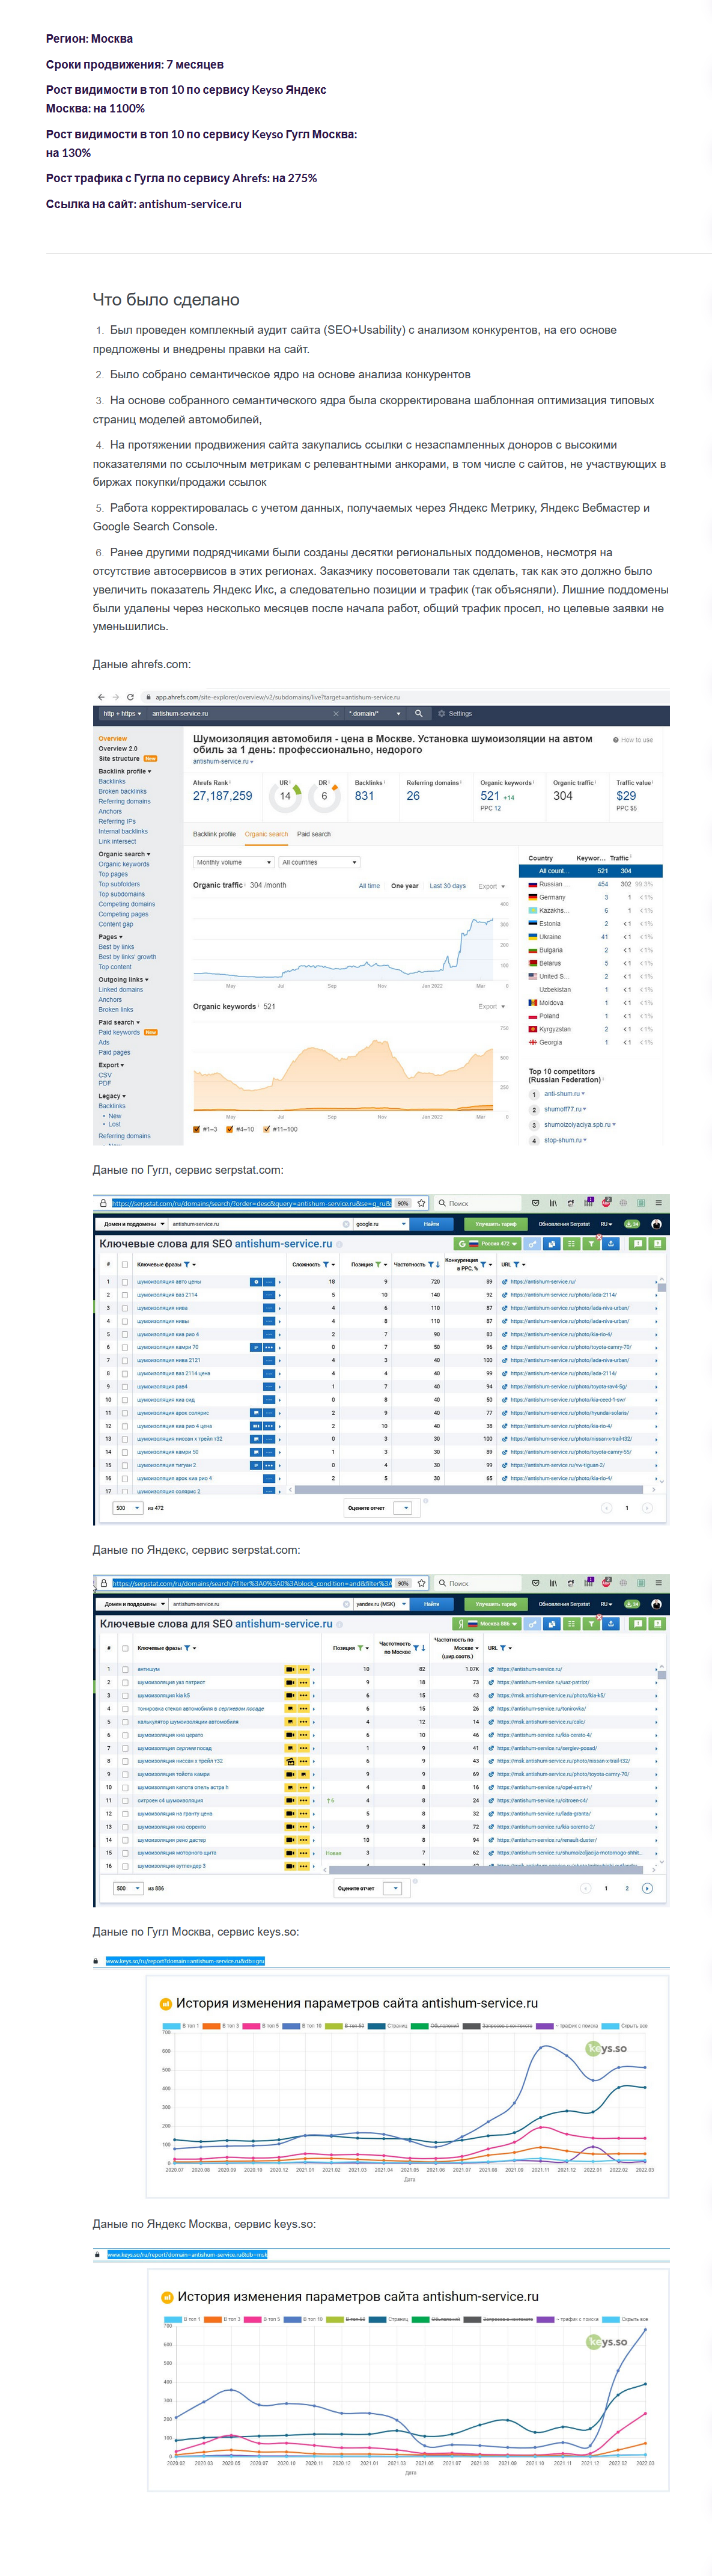Select the Last 30 days range
This screenshot has width=712, height=2576.
click(448, 886)
